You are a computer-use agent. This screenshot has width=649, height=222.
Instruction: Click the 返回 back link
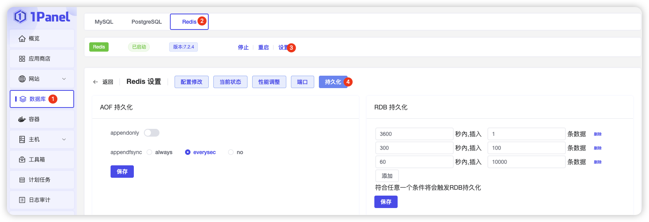(108, 82)
